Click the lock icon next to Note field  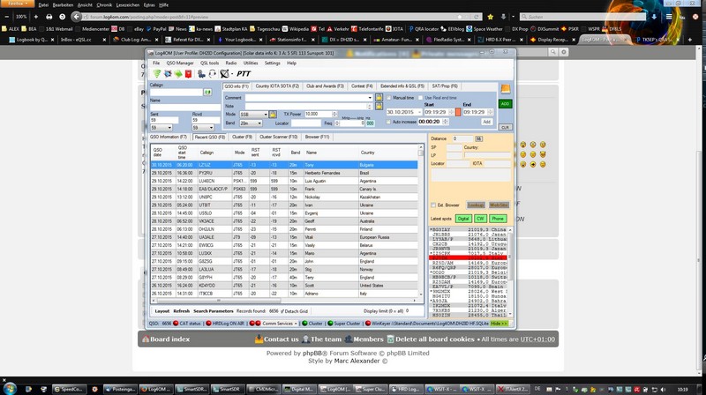click(x=379, y=106)
